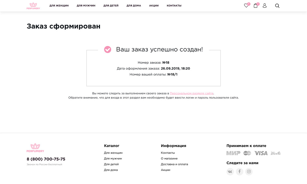Open О магазине from the footer
The image size is (307, 184).
[169, 158]
